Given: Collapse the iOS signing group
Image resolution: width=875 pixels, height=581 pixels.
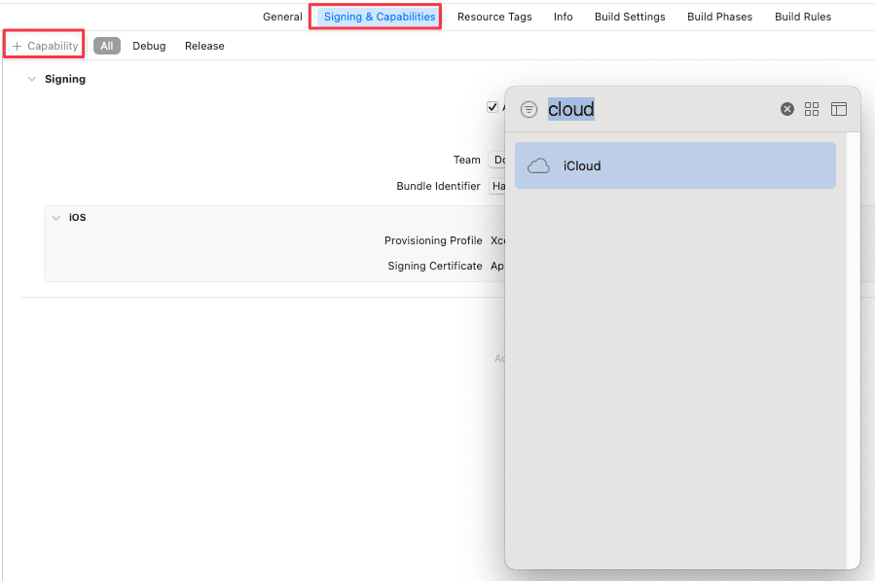Looking at the screenshot, I should 55,218.
